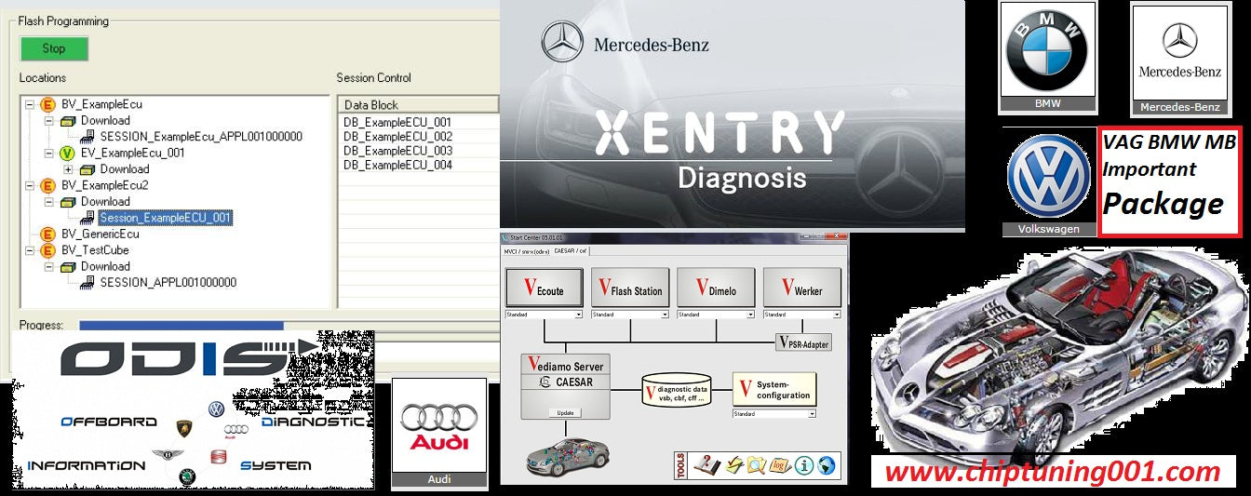Select the Audi rings logo tile

pos(438,432)
